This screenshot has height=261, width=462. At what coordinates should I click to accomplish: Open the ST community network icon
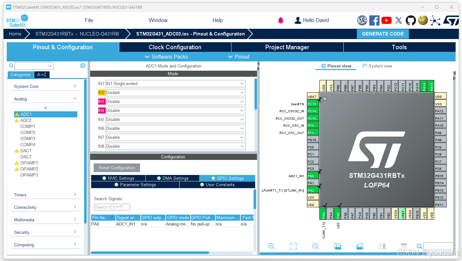(x=435, y=20)
